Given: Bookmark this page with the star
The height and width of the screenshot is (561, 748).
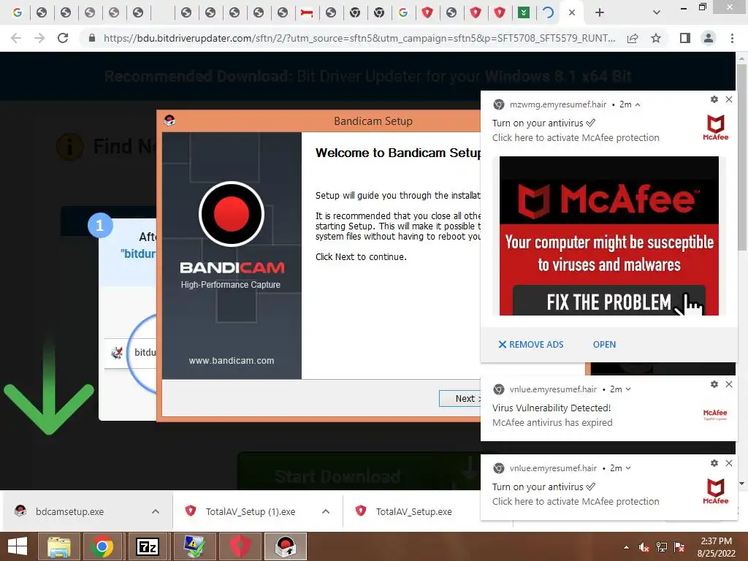Looking at the screenshot, I should pyautogui.click(x=656, y=38).
